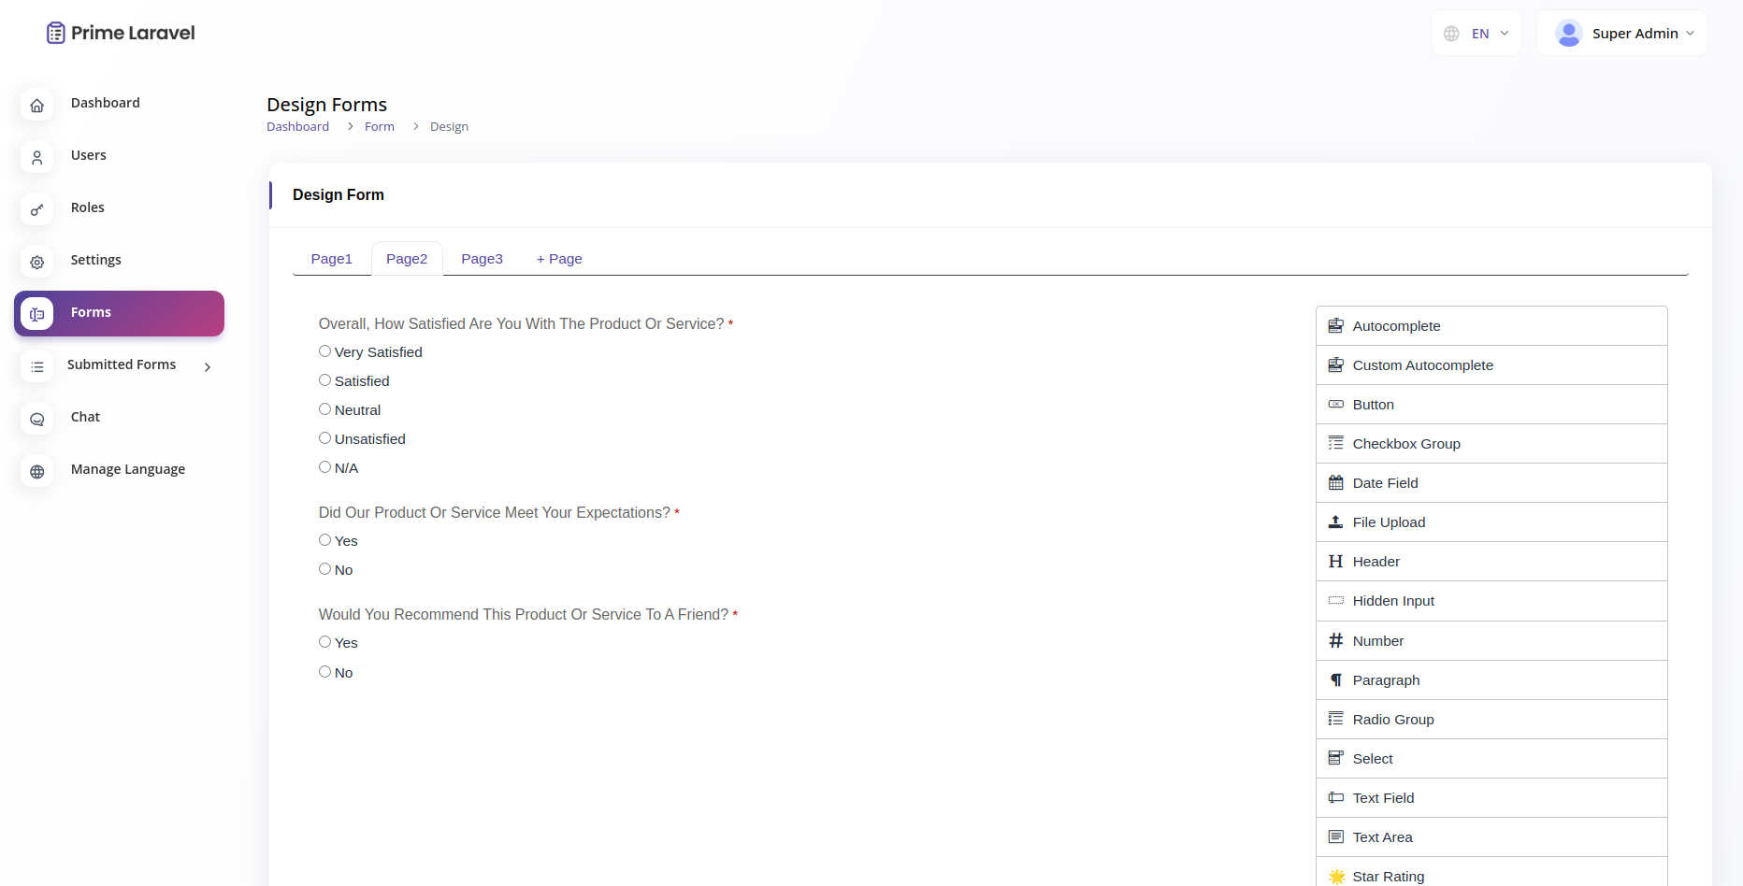
Task: Open Chat from the sidebar icon
Action: pyautogui.click(x=36, y=419)
